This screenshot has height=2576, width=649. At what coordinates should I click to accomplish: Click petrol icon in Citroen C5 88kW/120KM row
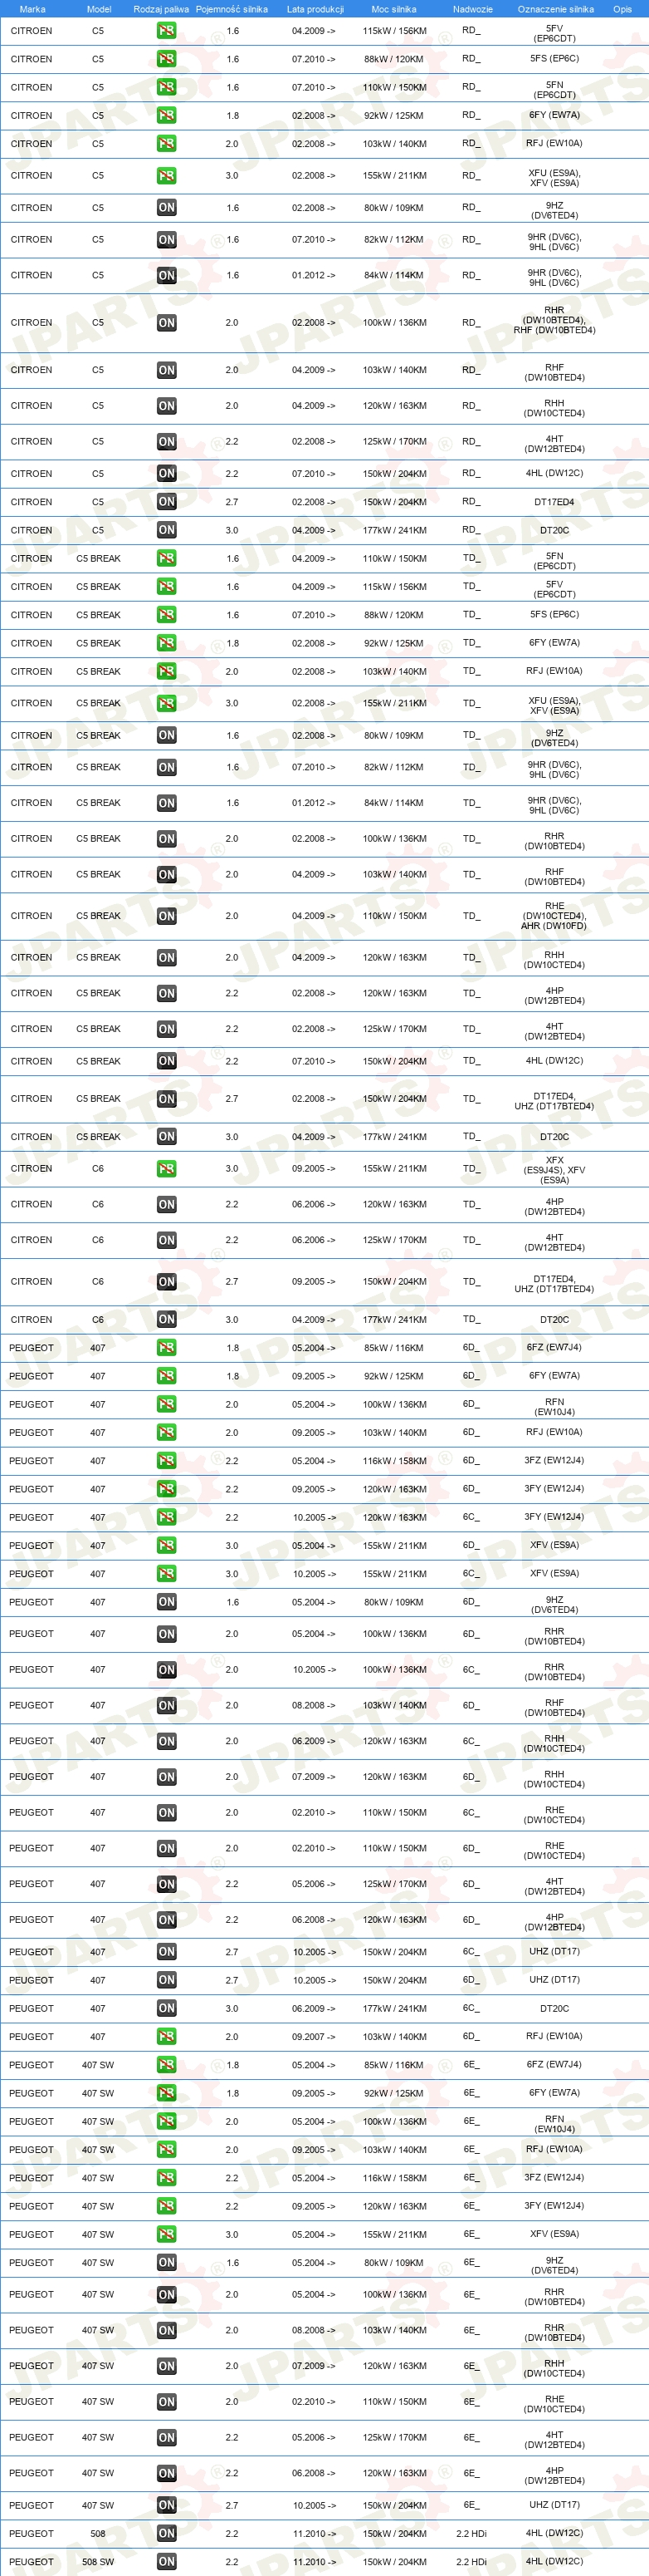(x=167, y=59)
